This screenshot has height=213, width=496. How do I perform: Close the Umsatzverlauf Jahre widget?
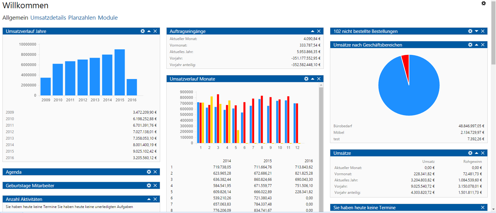(x=155, y=31)
